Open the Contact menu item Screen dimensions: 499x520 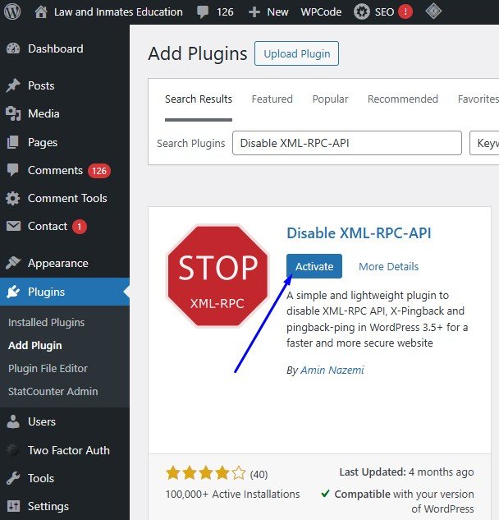point(48,226)
